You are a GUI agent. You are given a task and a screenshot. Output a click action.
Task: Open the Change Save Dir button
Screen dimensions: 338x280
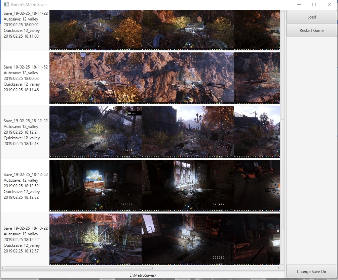[311, 271]
